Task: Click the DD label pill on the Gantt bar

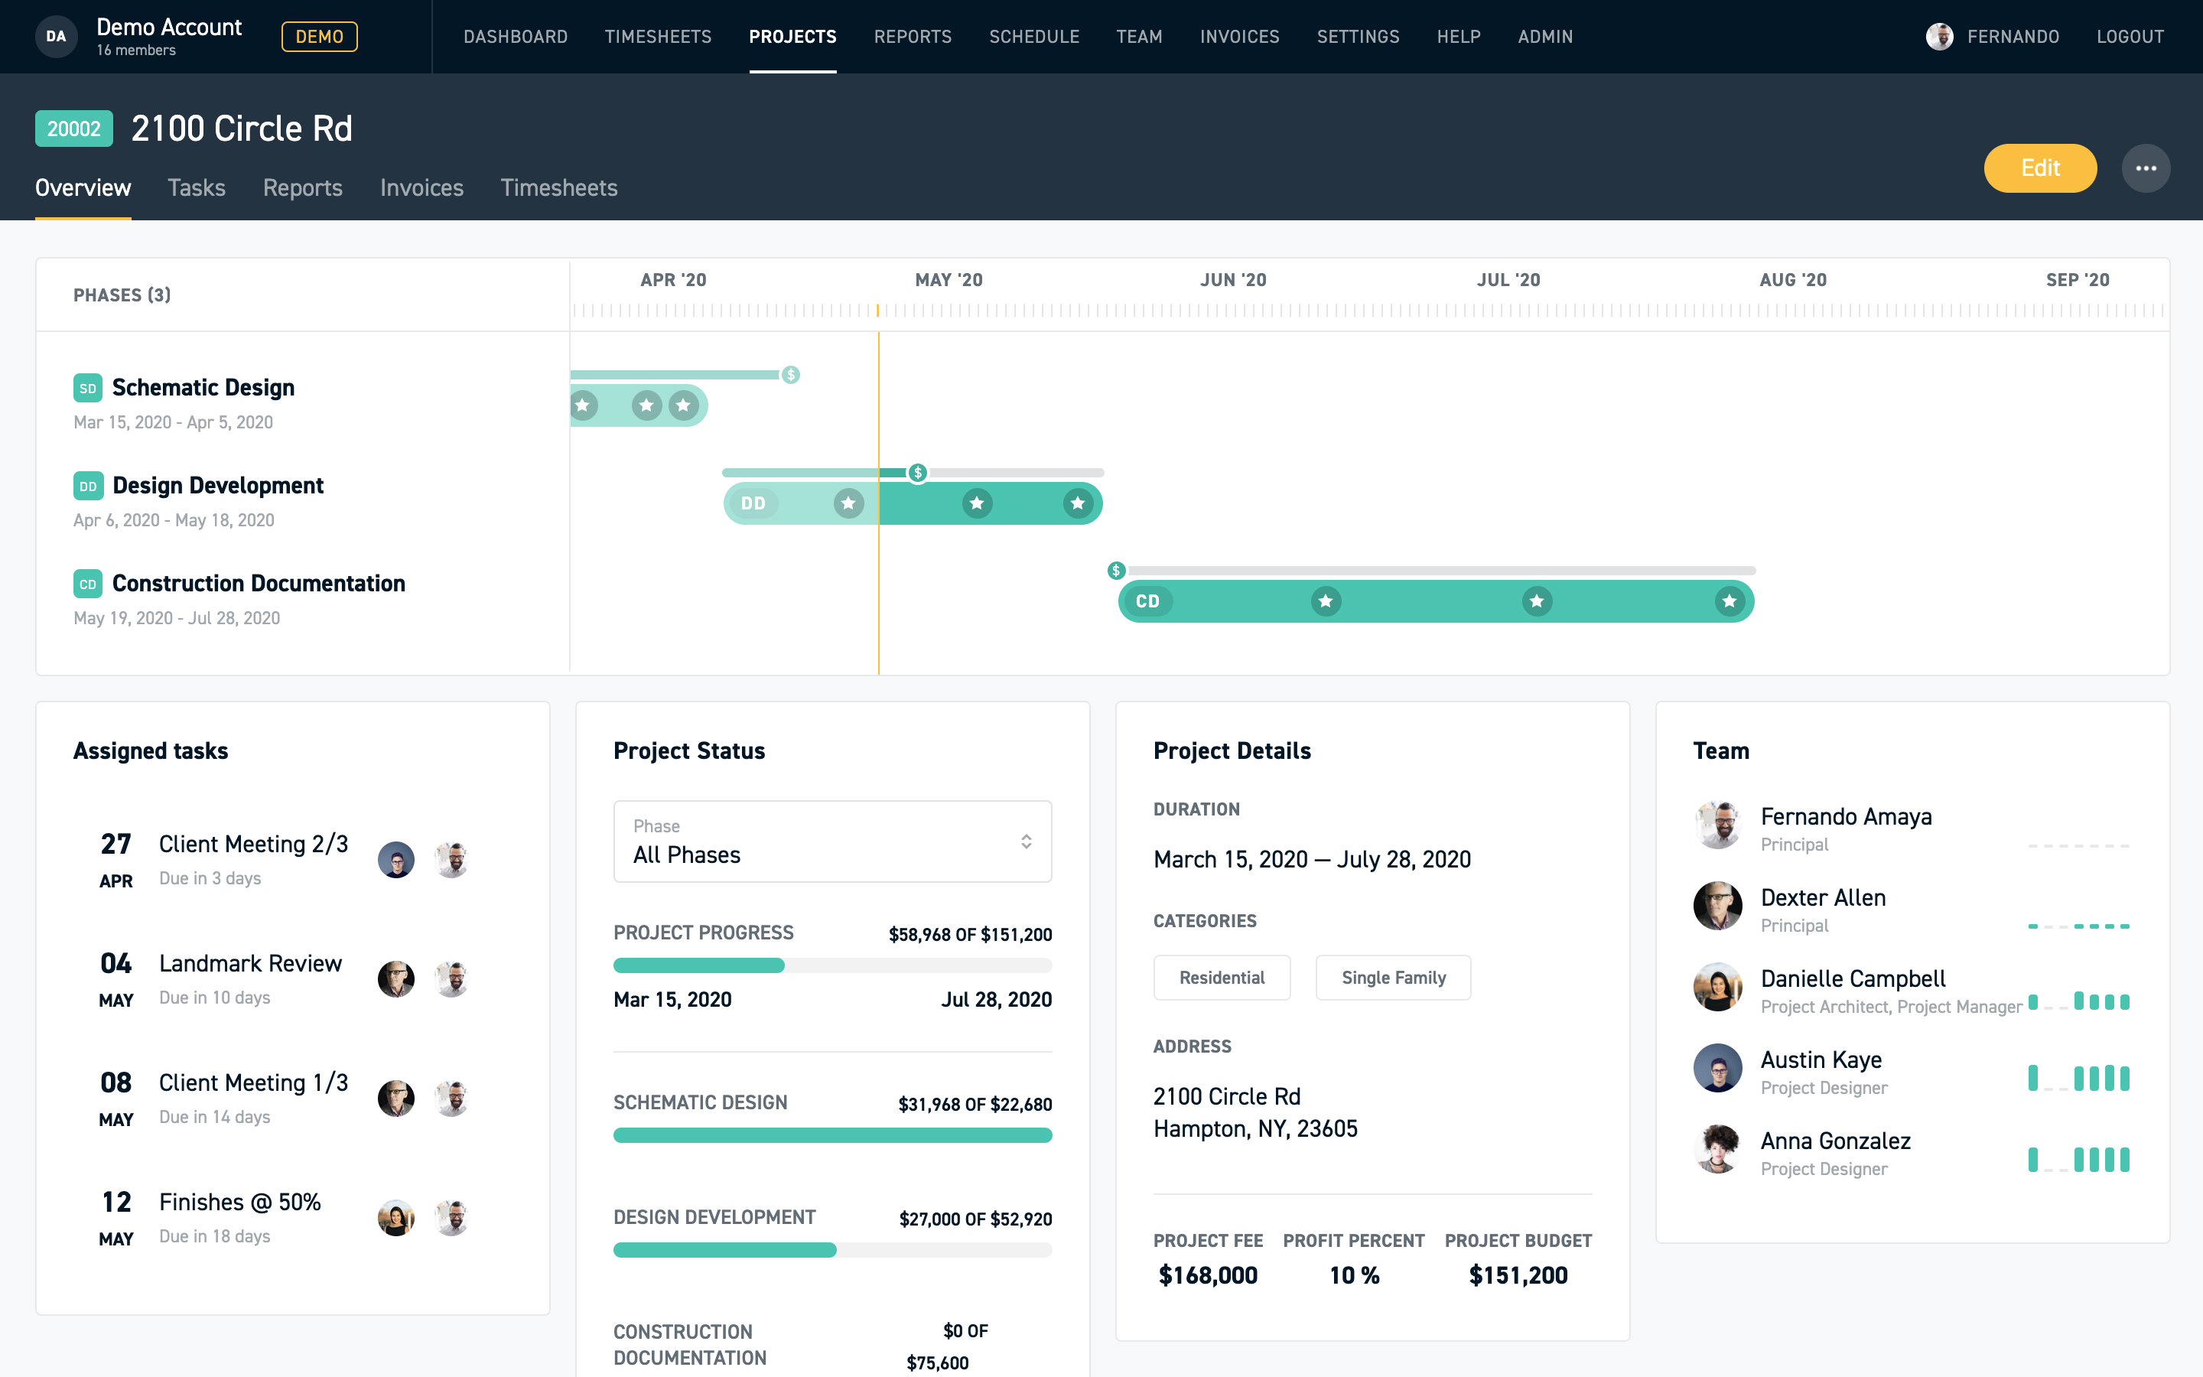Action: (753, 503)
